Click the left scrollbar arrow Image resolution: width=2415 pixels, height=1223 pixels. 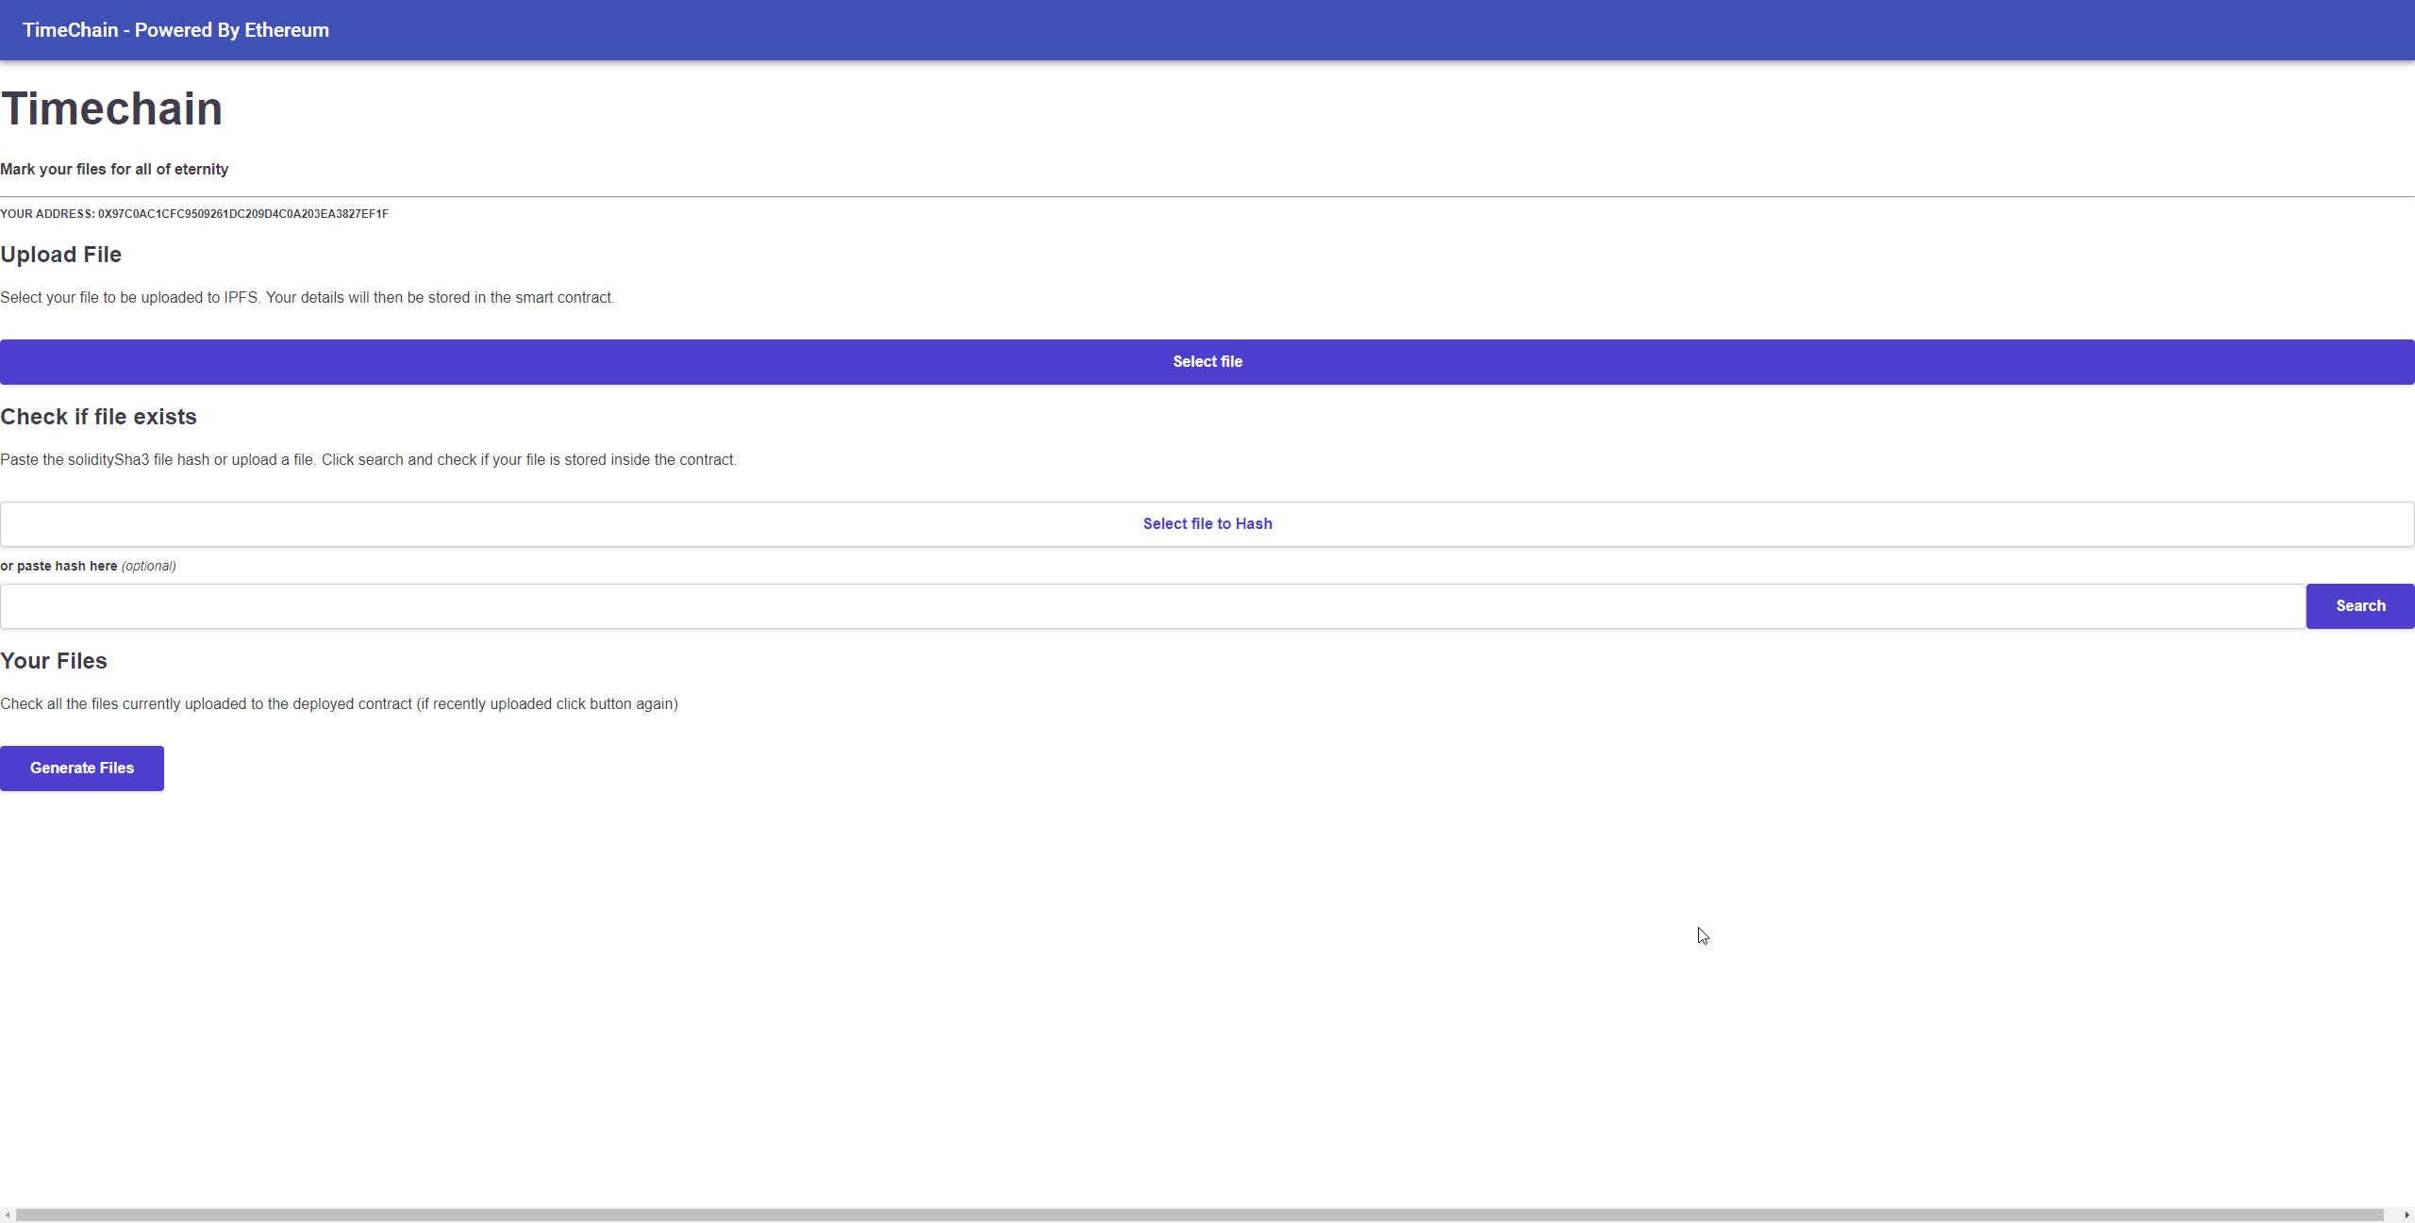(8, 1215)
